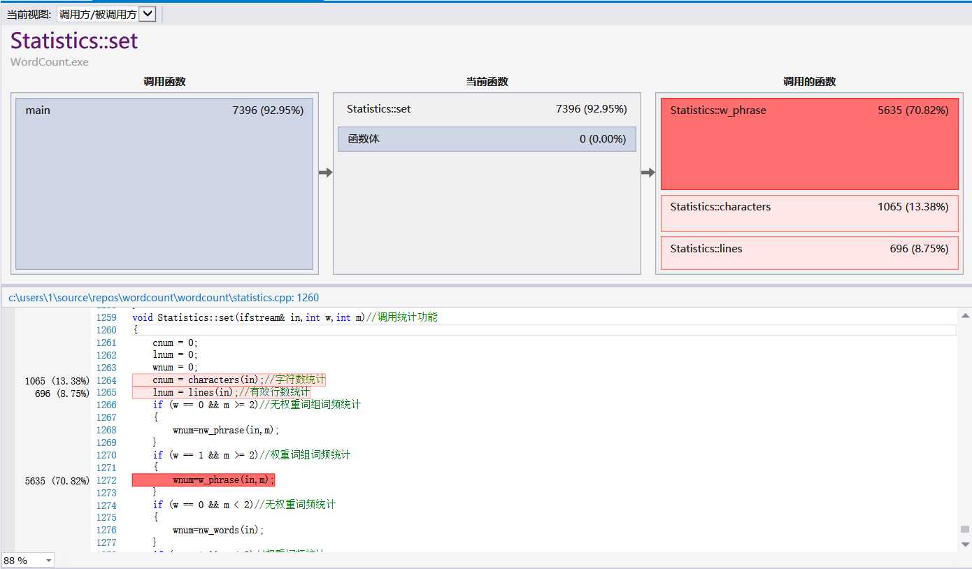
Task: Select the Statistics::w_phrase callee box
Action: click(x=809, y=144)
